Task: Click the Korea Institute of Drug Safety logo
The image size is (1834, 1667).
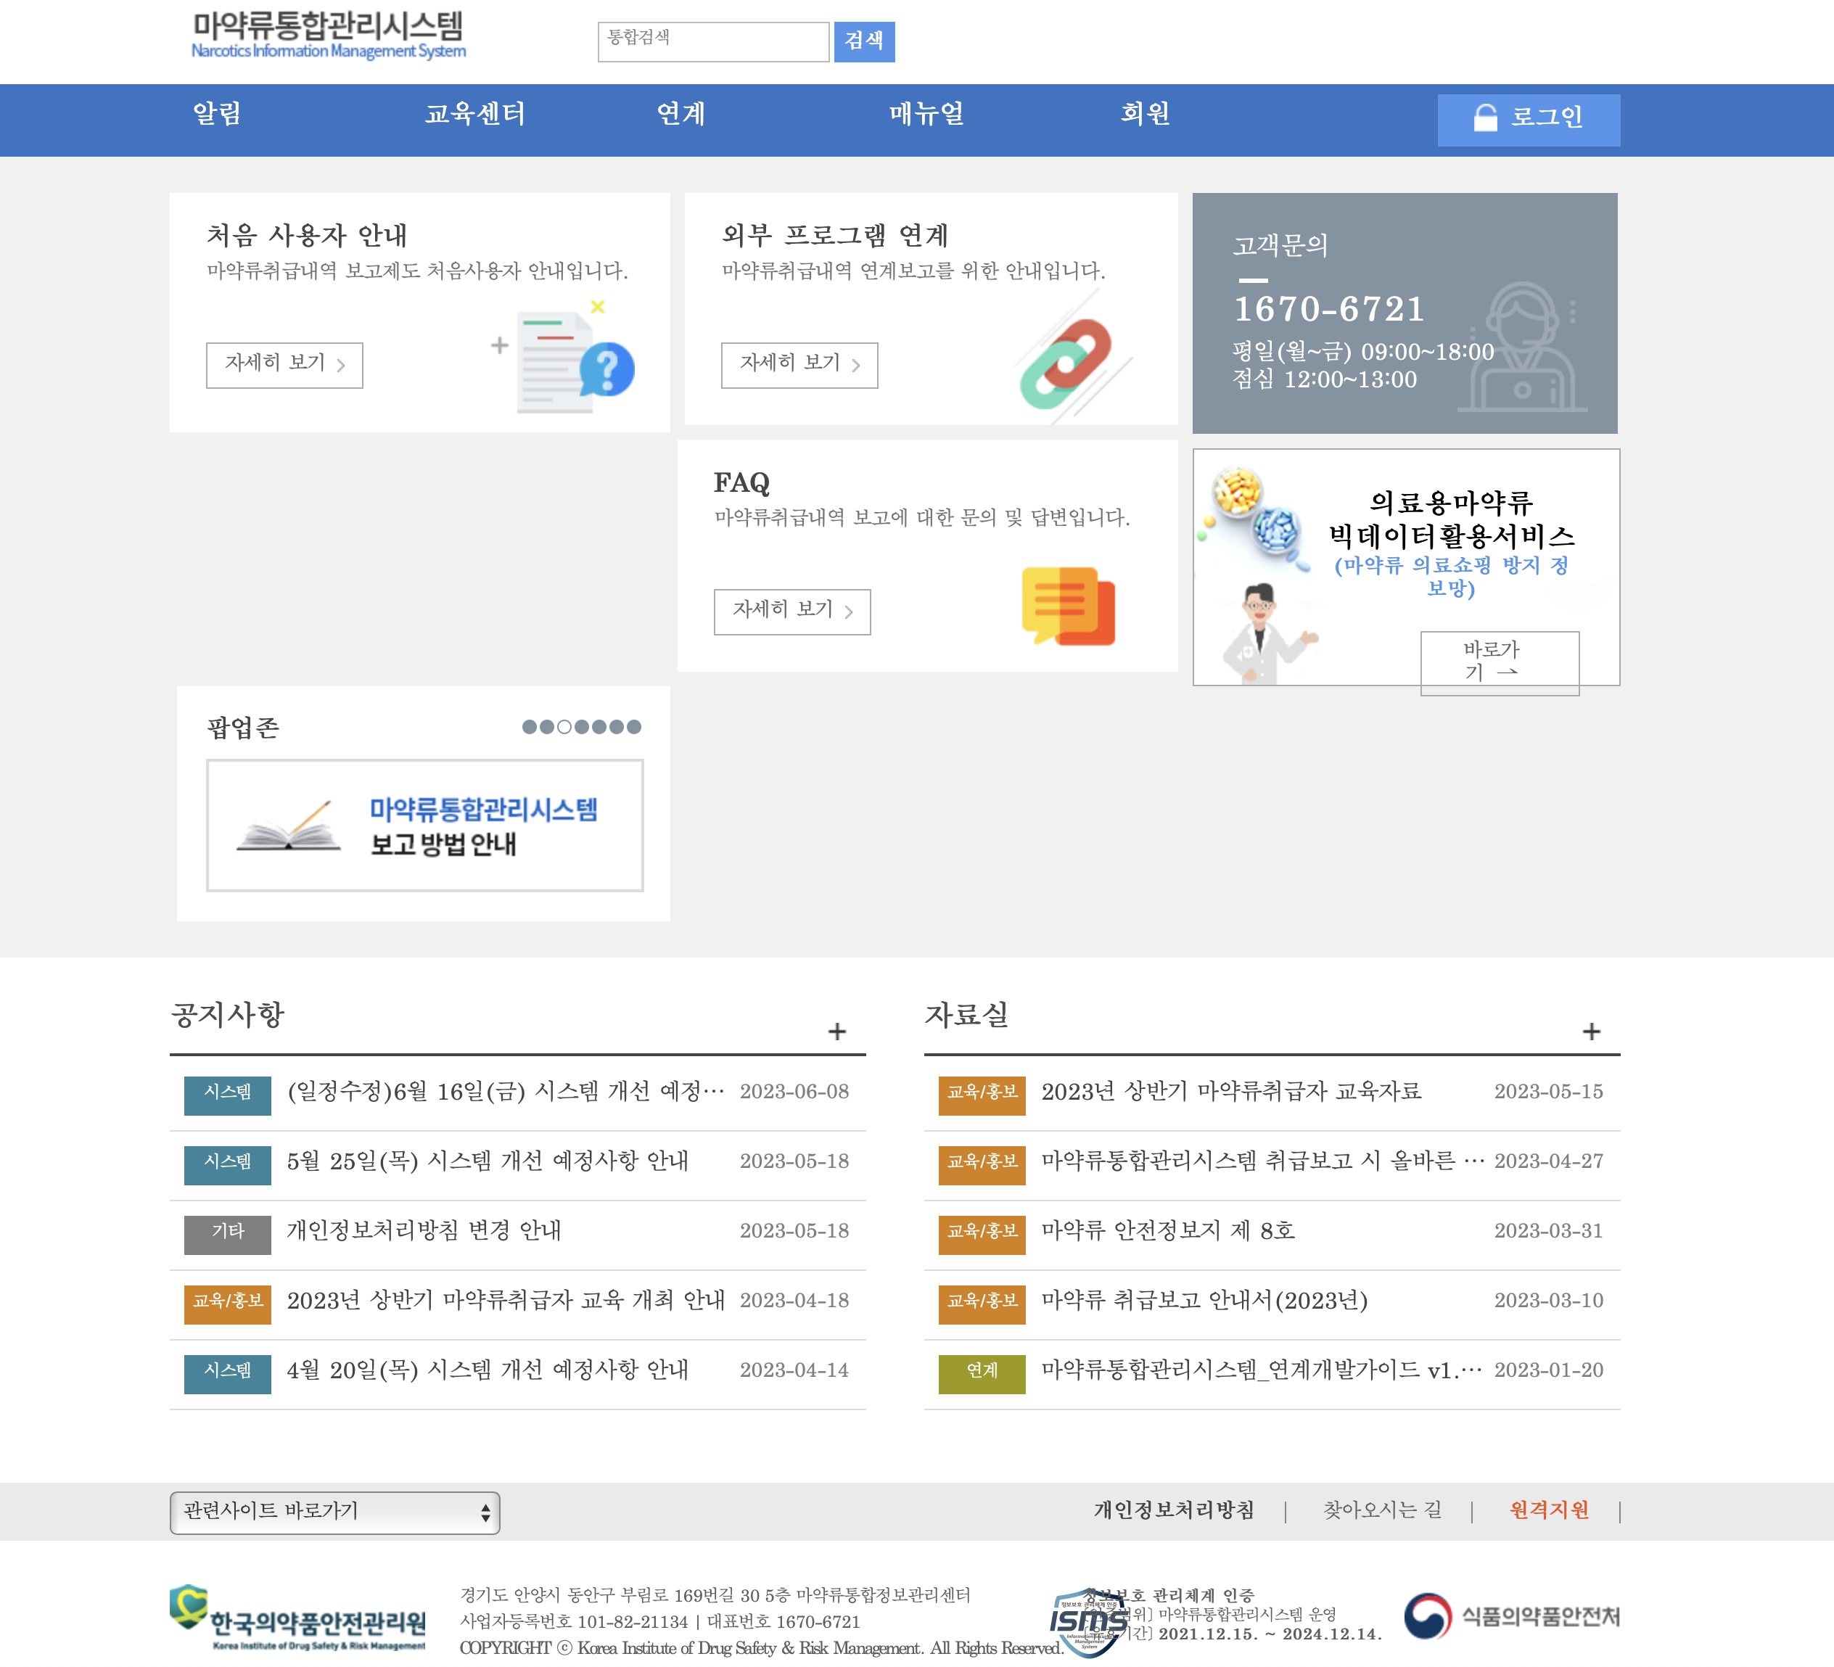Action: (x=297, y=1618)
